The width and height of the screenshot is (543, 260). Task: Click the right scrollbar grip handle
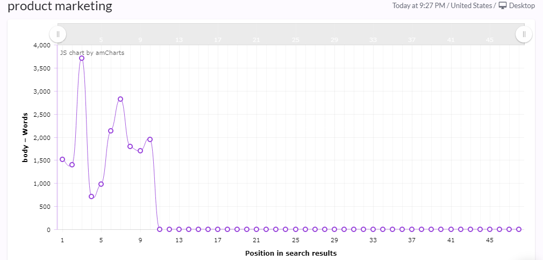(524, 34)
